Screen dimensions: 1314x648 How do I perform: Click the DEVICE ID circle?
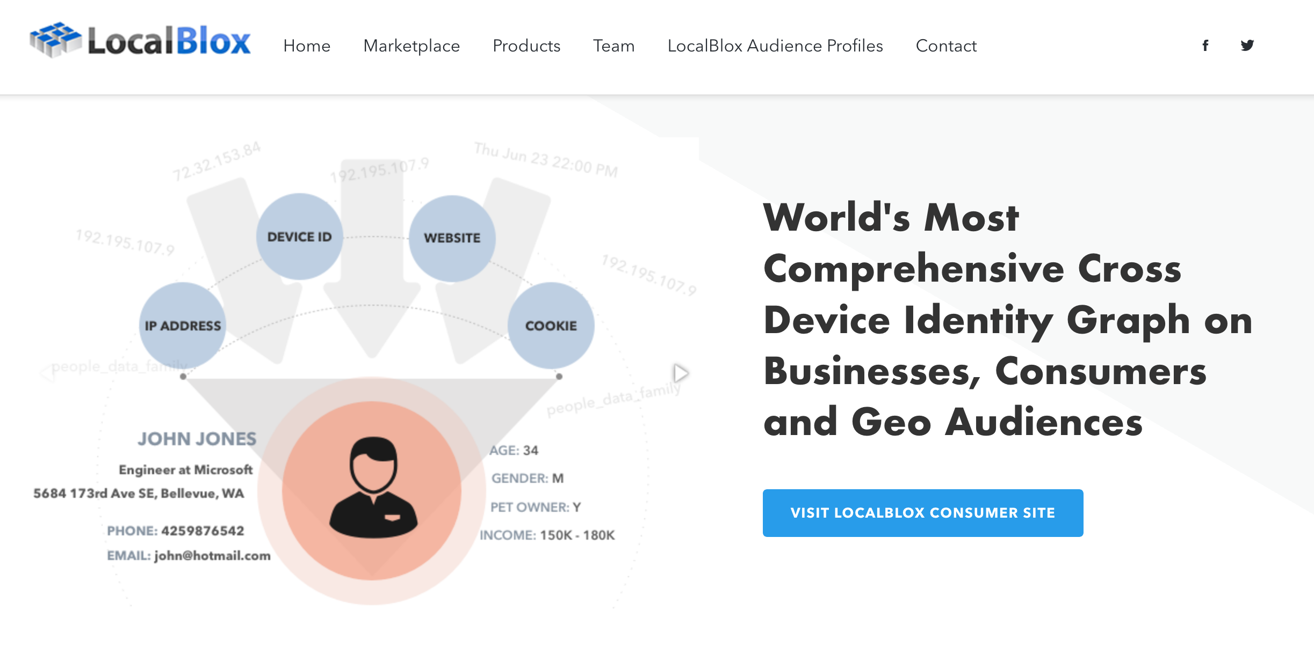click(x=299, y=237)
